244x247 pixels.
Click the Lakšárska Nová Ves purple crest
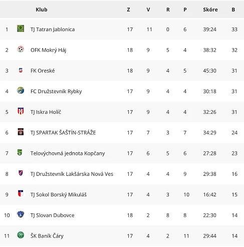click(21, 173)
